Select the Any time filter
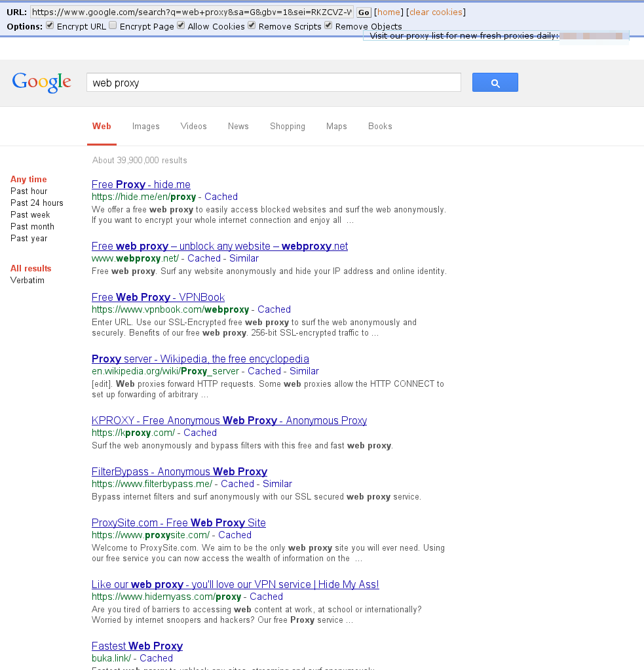The width and height of the screenshot is (644, 670). click(29, 179)
